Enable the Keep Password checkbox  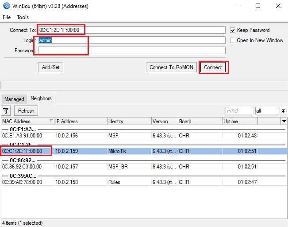click(233, 30)
